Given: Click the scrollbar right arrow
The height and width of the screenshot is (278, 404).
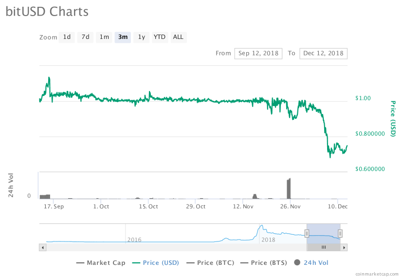Looking at the screenshot, I should 344,247.
